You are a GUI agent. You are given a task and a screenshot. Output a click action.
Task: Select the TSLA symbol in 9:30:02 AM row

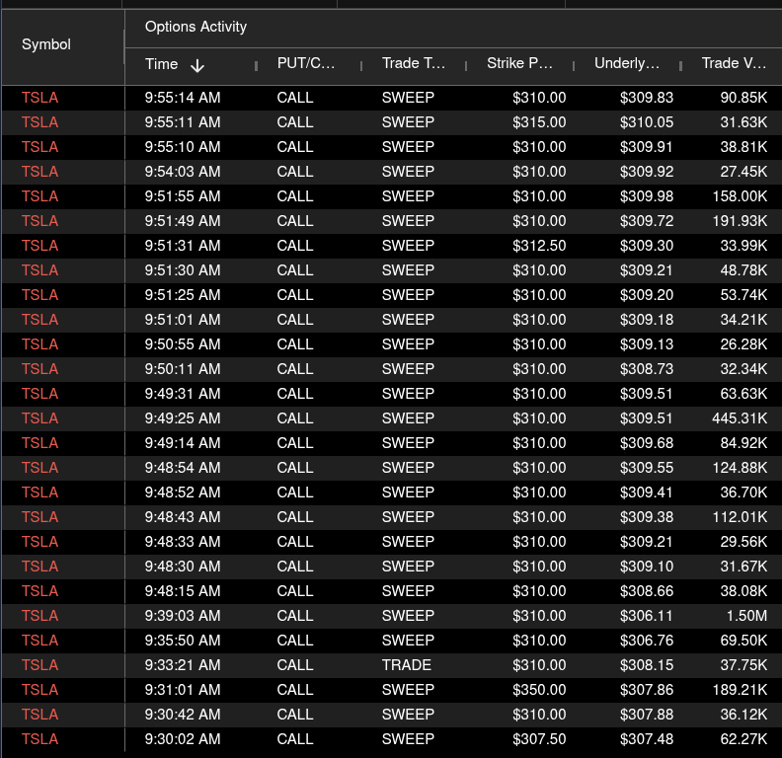[x=39, y=738]
